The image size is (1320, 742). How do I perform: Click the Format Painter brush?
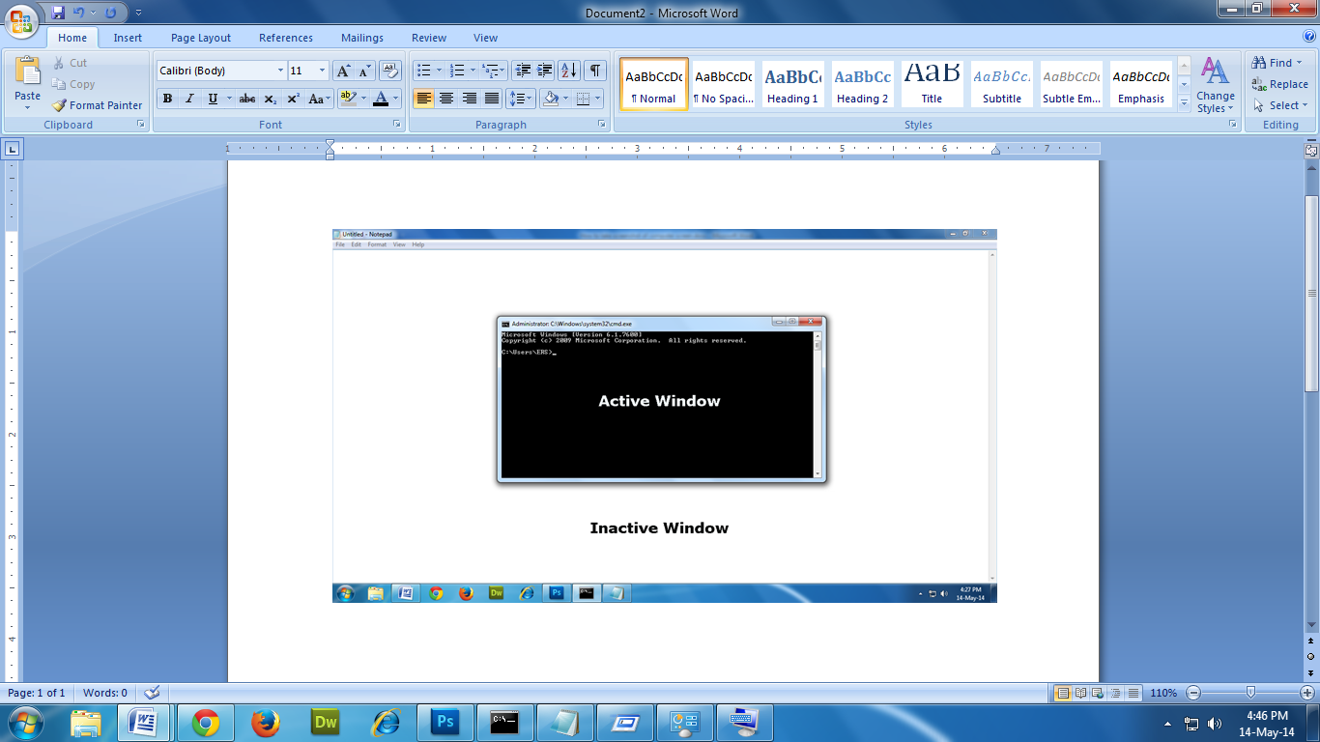[97, 105]
